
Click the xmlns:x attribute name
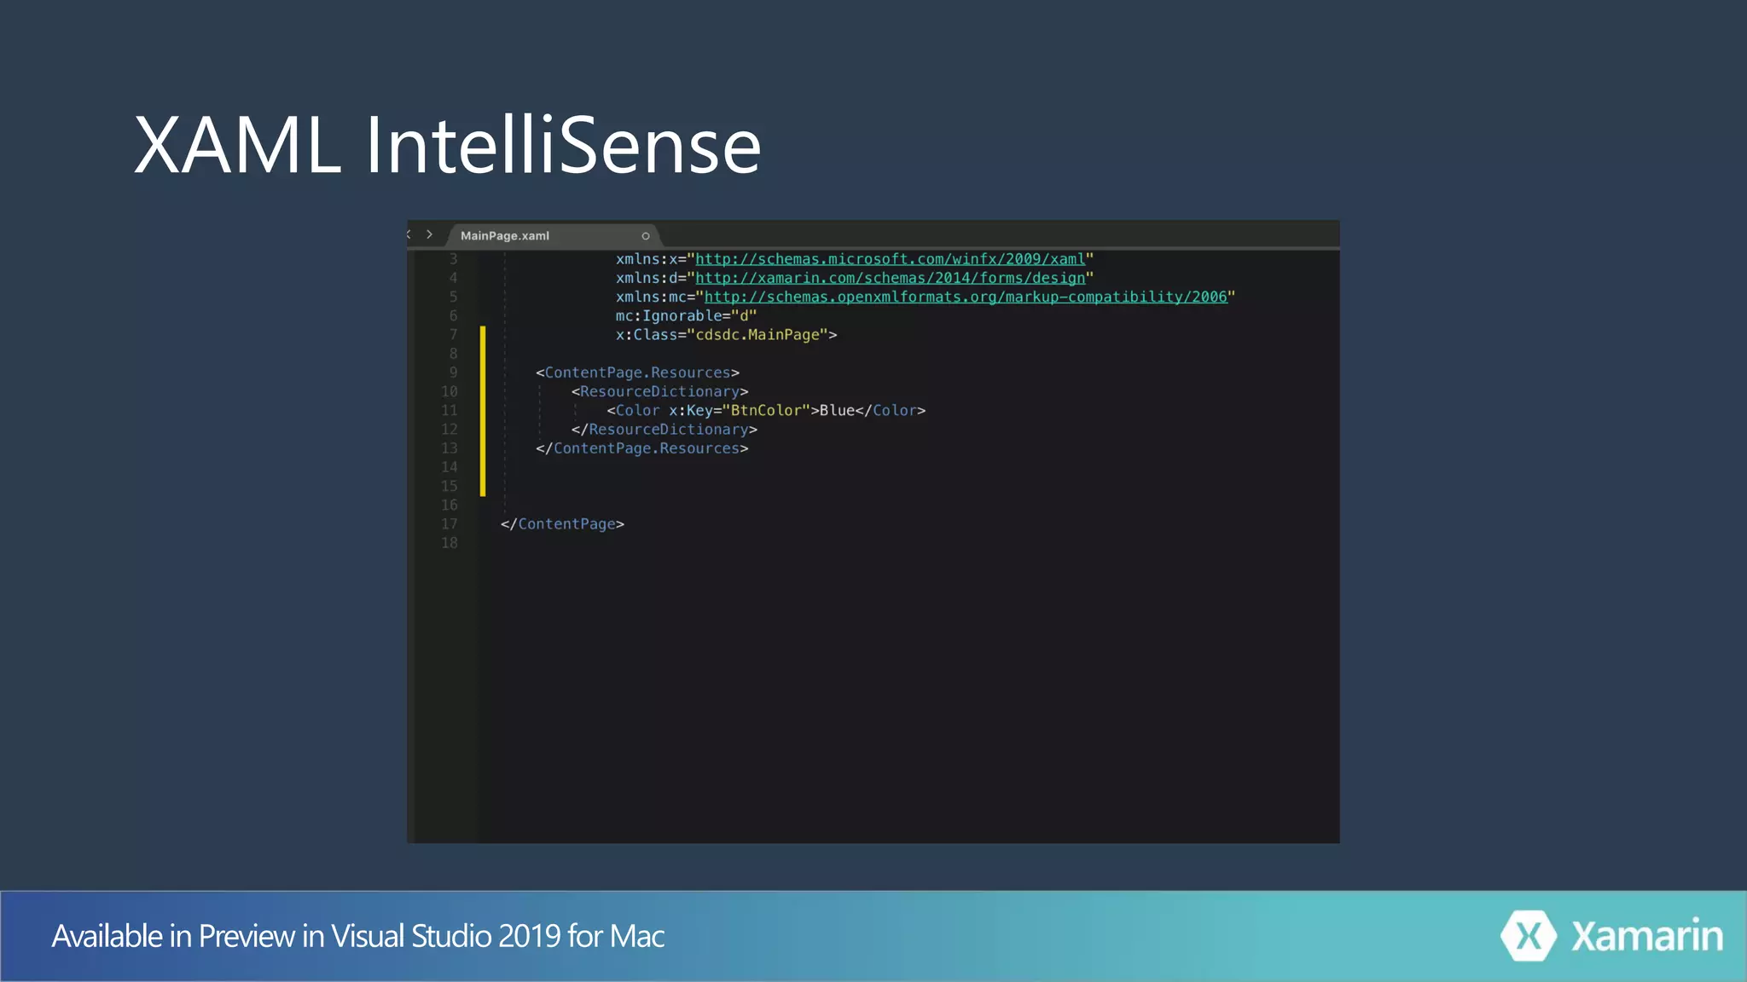click(x=647, y=259)
